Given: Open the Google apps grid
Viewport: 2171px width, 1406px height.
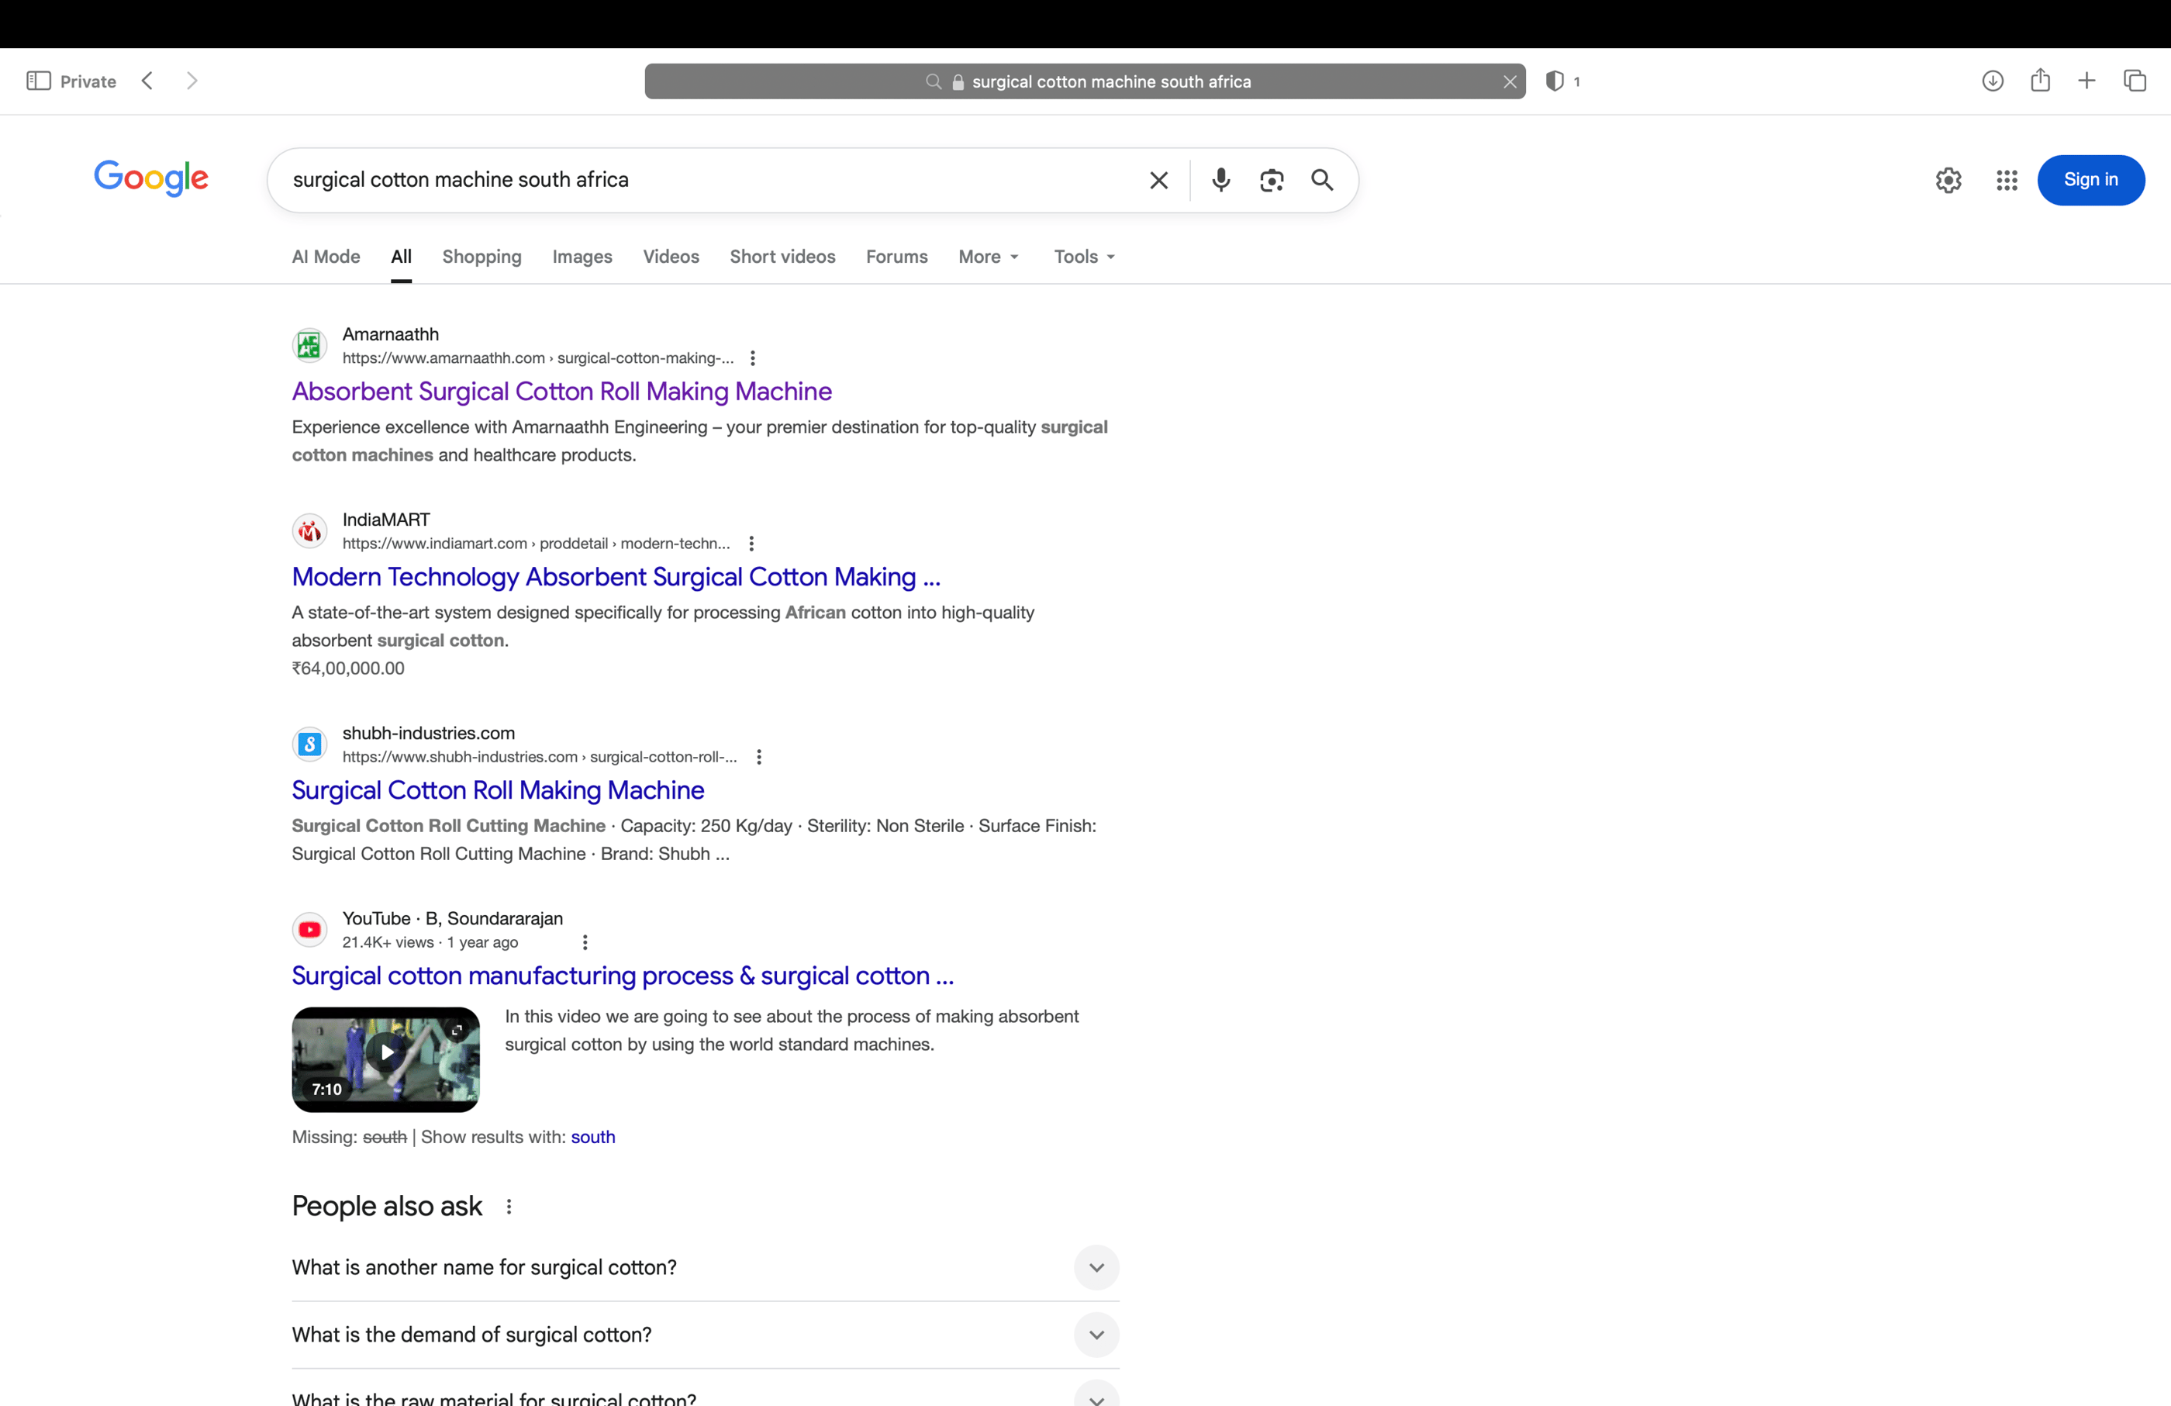Looking at the screenshot, I should (x=2006, y=180).
